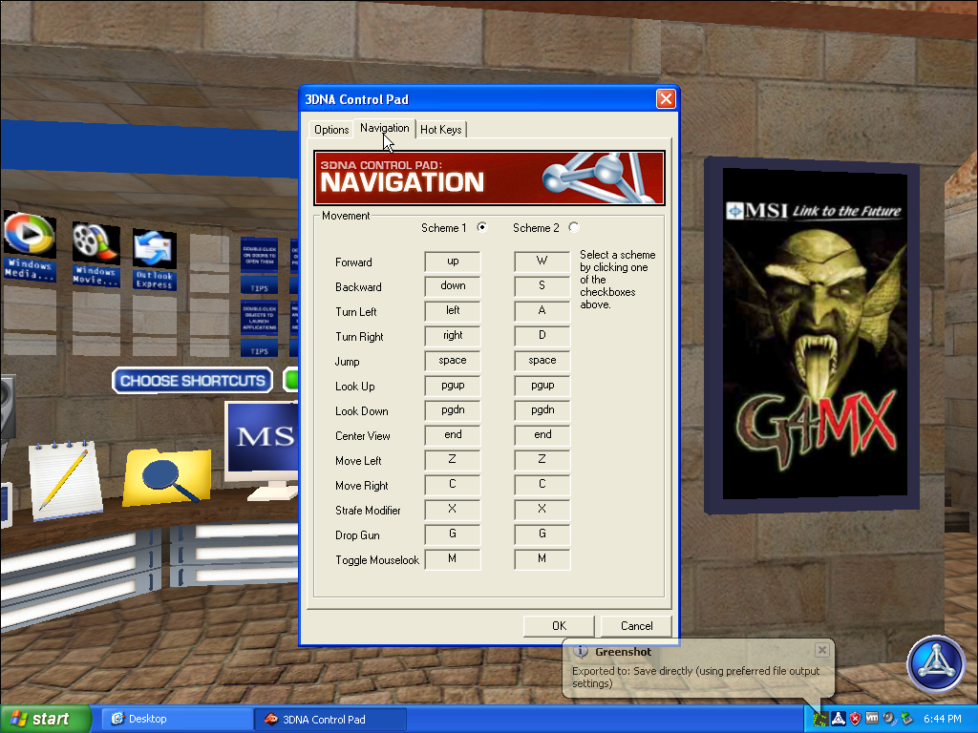Screen dimensions: 978x733
Task: Open the Windows start button
Action: [x=44, y=720]
